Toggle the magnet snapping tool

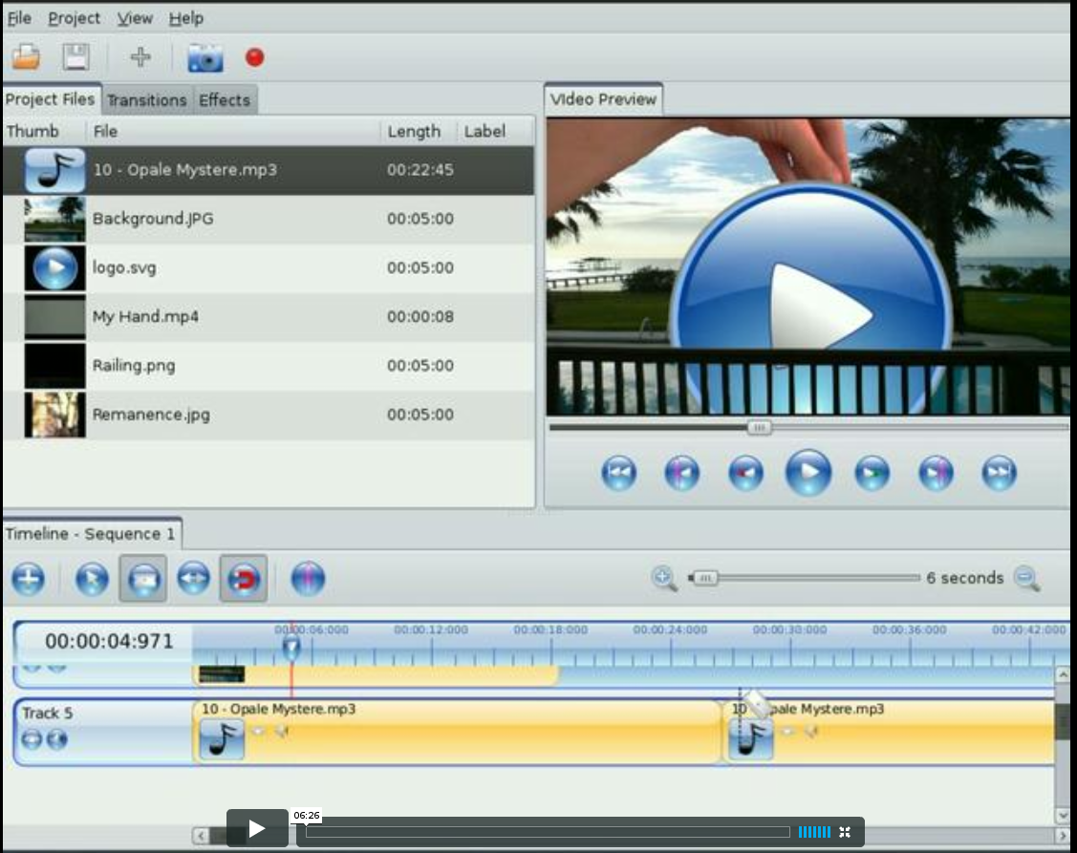tap(244, 579)
